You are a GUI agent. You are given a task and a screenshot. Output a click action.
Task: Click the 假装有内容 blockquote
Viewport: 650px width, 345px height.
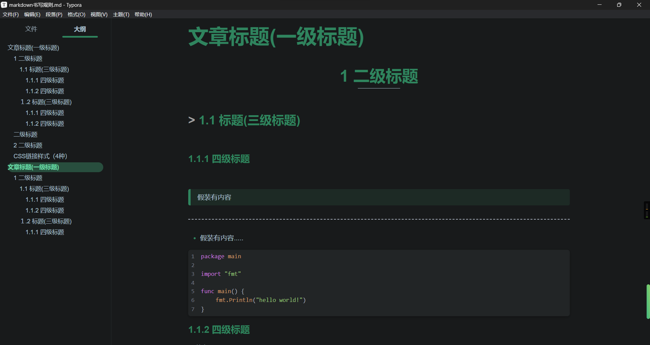pos(379,197)
